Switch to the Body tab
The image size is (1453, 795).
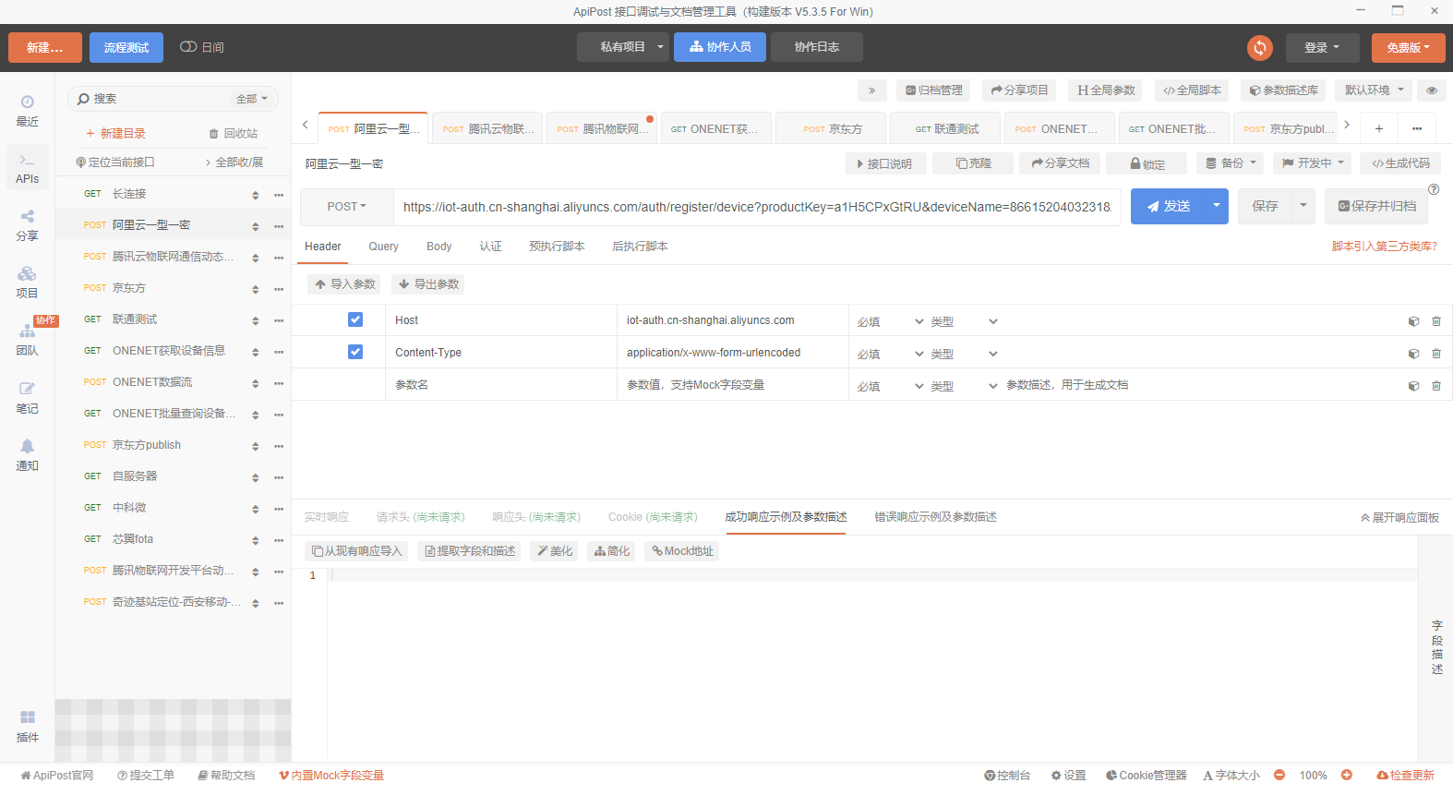coord(439,247)
